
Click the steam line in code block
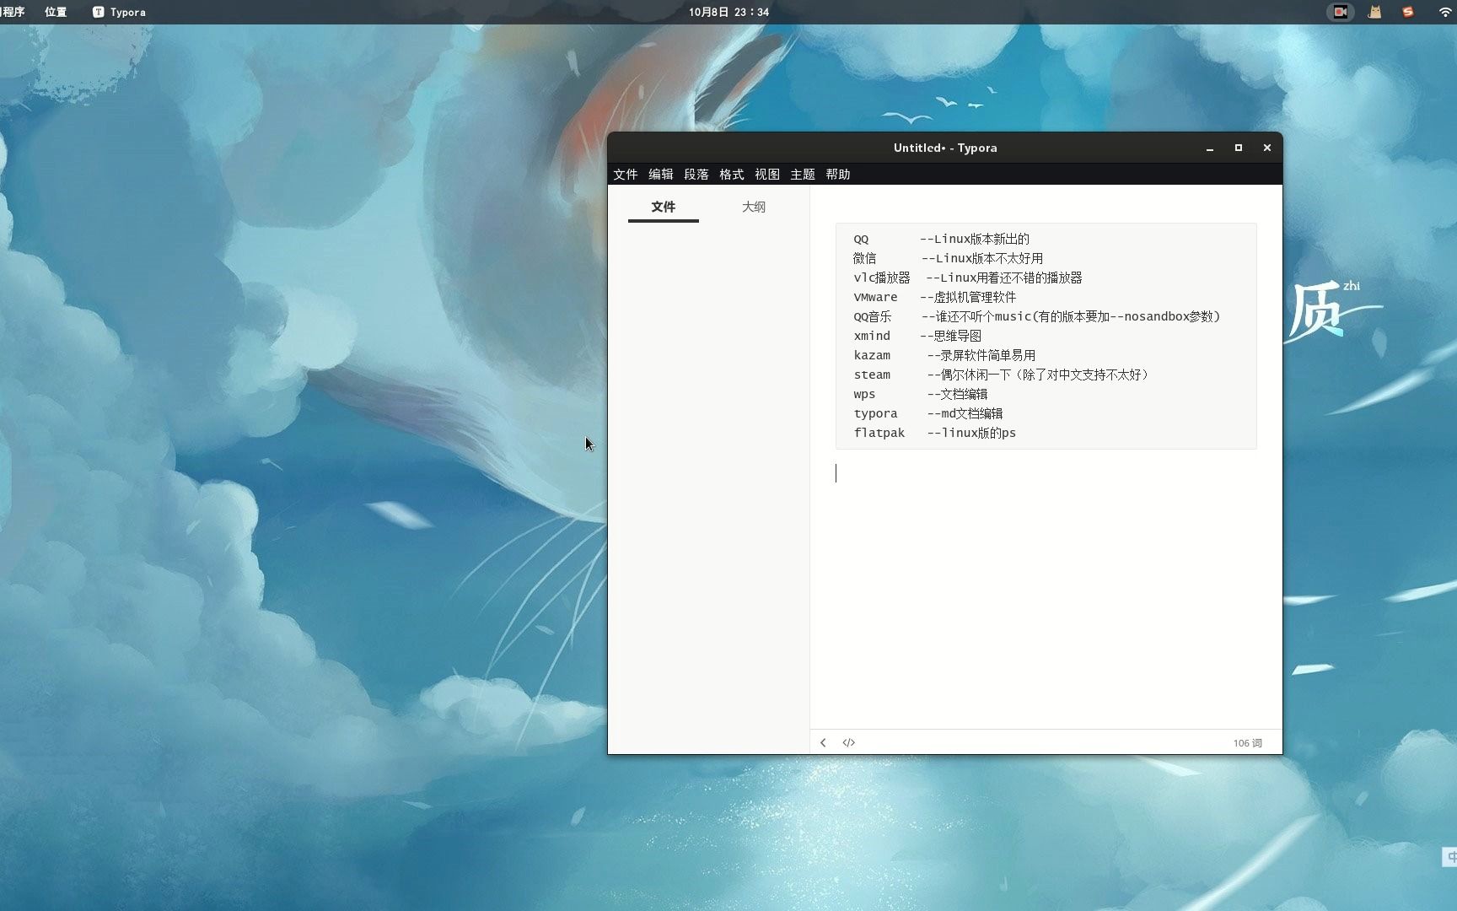pos(1001,375)
